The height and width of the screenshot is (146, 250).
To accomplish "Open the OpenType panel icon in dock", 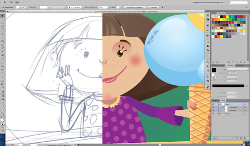I will (x=208, y=71).
